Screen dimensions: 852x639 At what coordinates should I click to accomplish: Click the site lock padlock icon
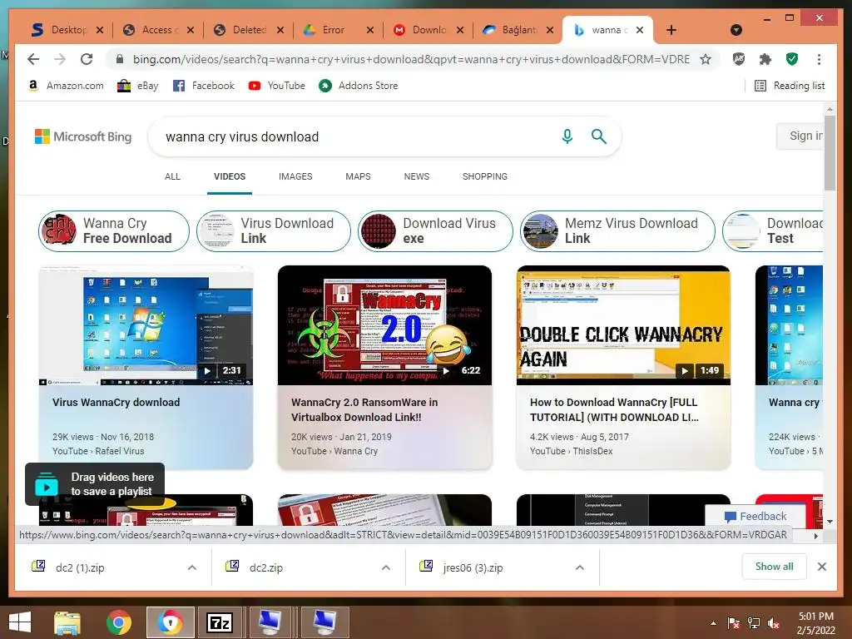coord(120,59)
